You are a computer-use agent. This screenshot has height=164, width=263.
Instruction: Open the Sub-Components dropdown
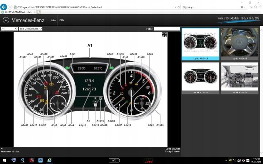[x=31, y=29]
